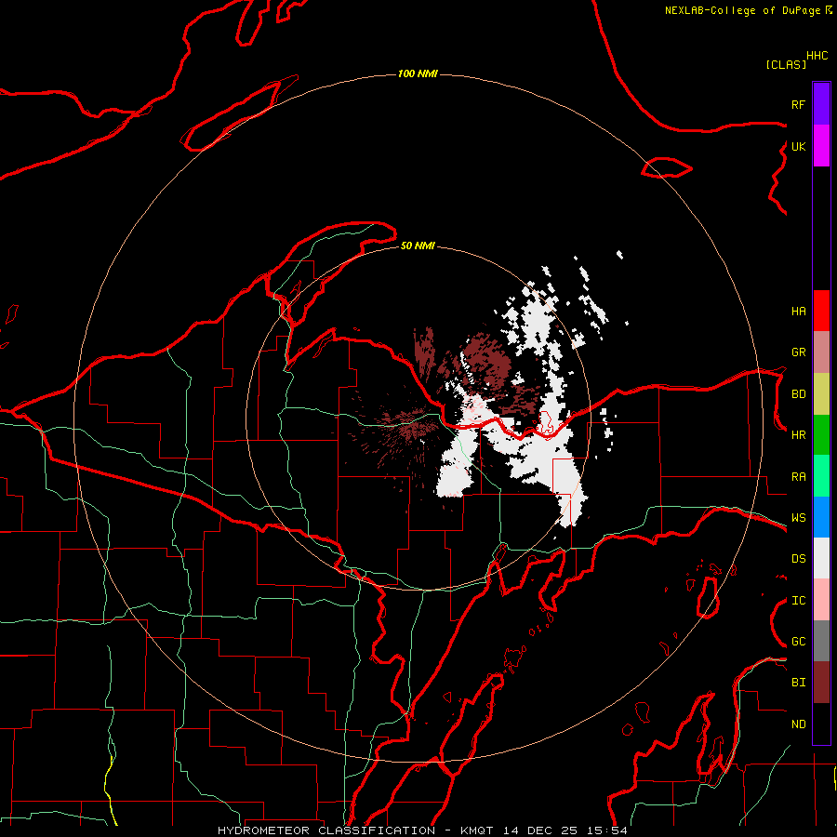Click the HR legend label
Screen dimensions: 837x837
click(799, 435)
